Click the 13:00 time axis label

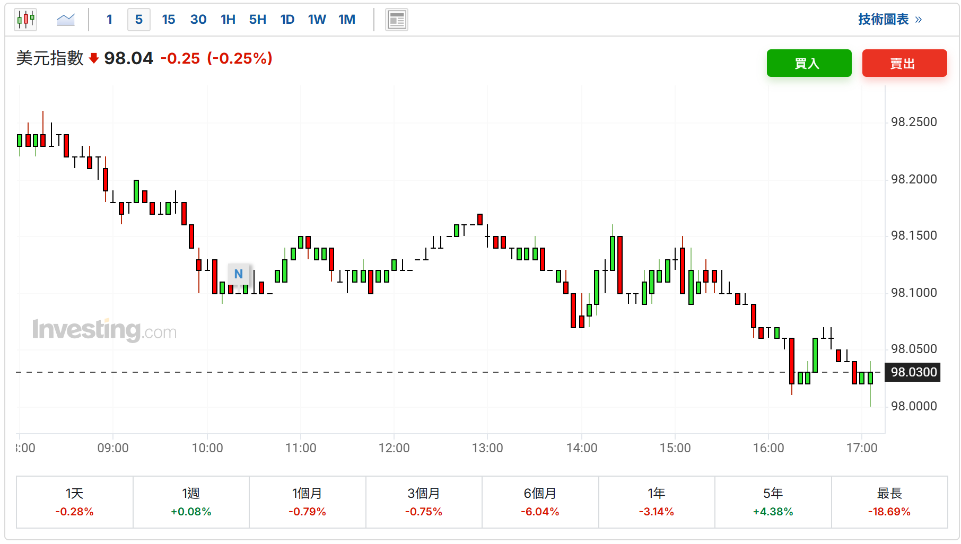[x=487, y=448]
